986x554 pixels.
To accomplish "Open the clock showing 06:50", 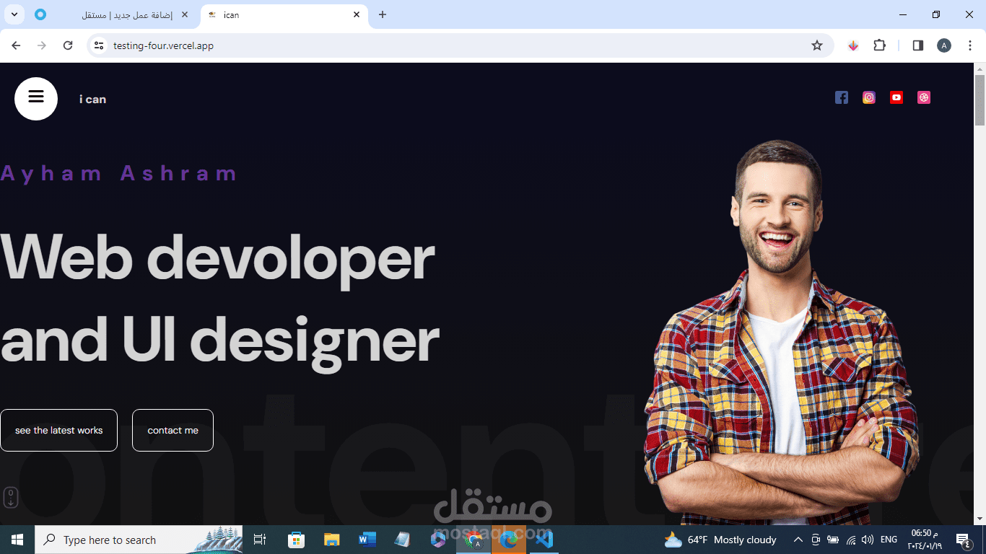I will click(x=926, y=540).
